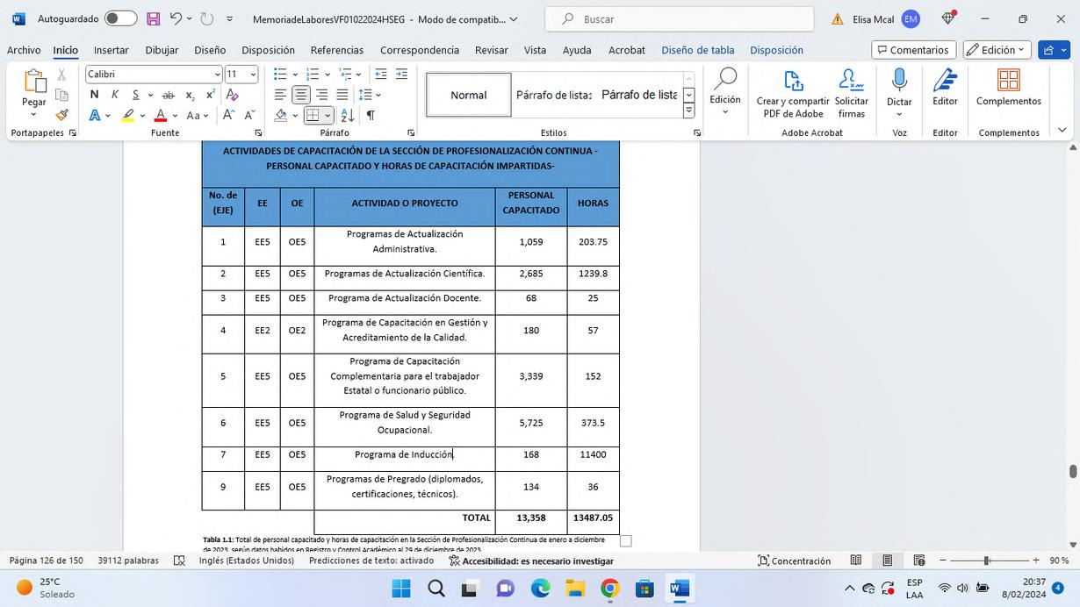The image size is (1080, 607).
Task: Open Microsoft Edge from the taskbar
Action: click(540, 588)
